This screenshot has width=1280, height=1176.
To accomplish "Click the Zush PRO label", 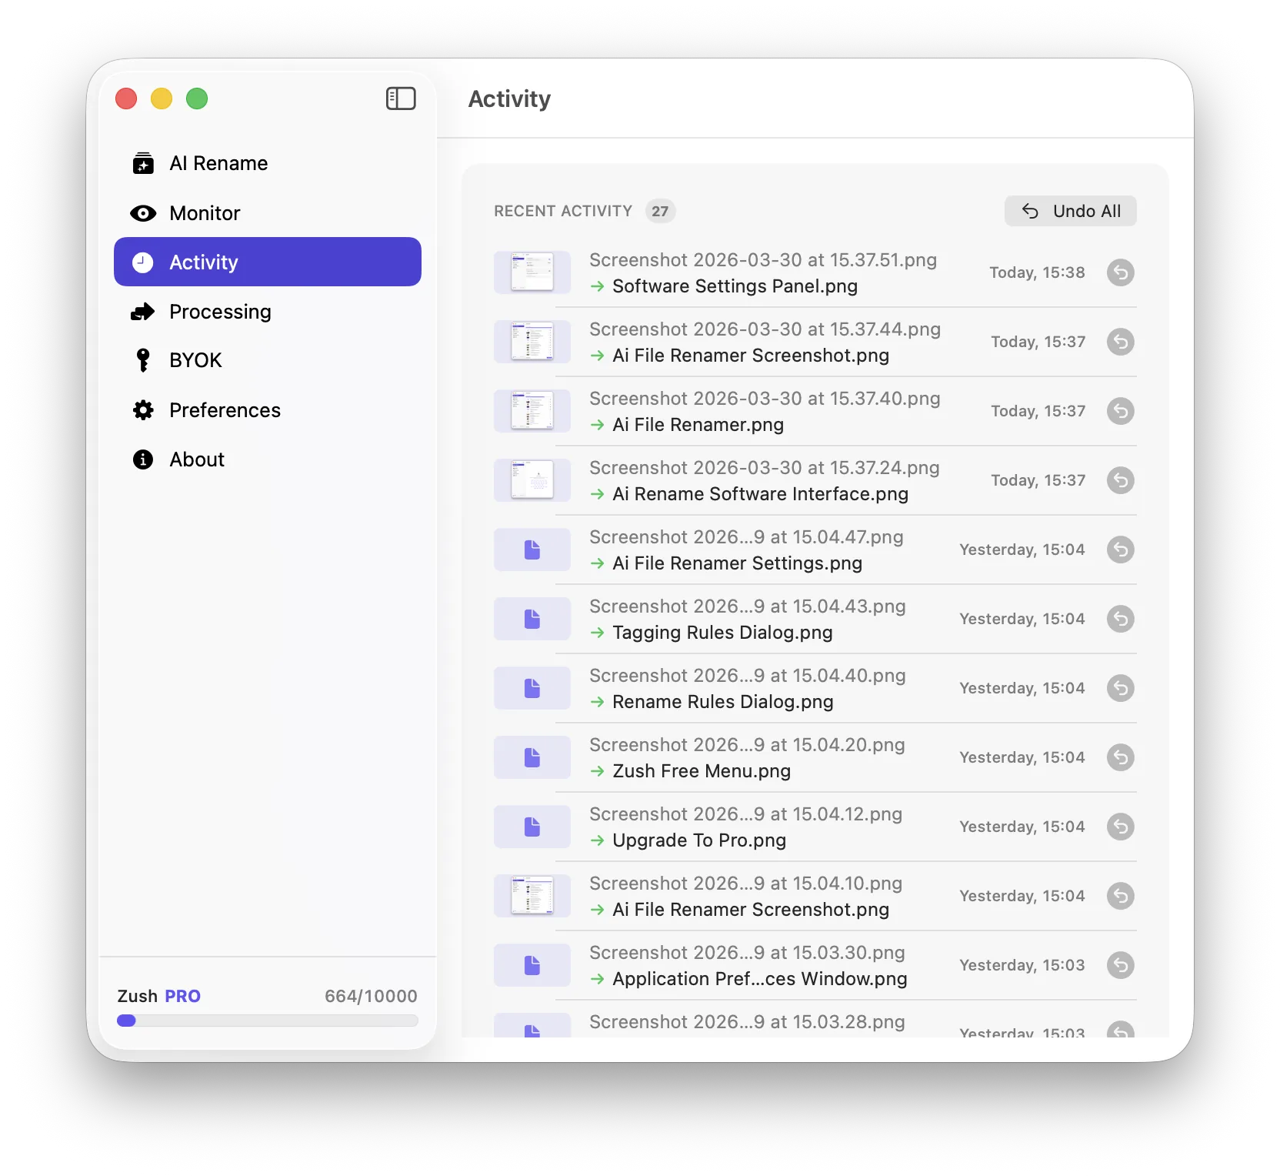I will pyautogui.click(x=158, y=995).
